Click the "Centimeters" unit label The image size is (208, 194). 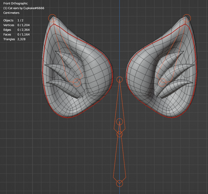tap(12, 13)
